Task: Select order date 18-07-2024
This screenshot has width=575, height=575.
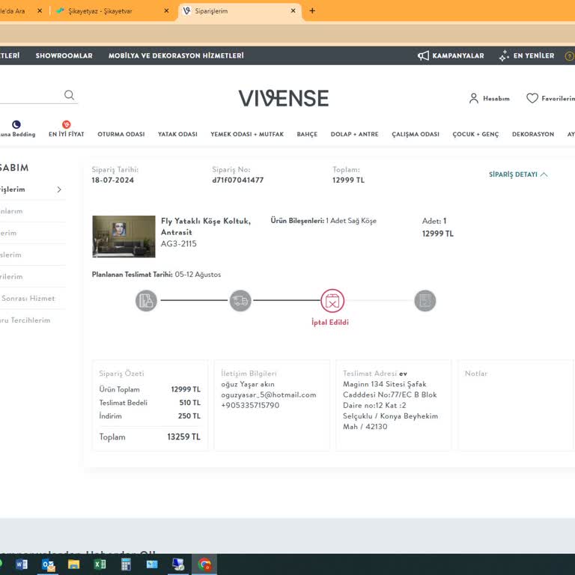Action: click(112, 180)
